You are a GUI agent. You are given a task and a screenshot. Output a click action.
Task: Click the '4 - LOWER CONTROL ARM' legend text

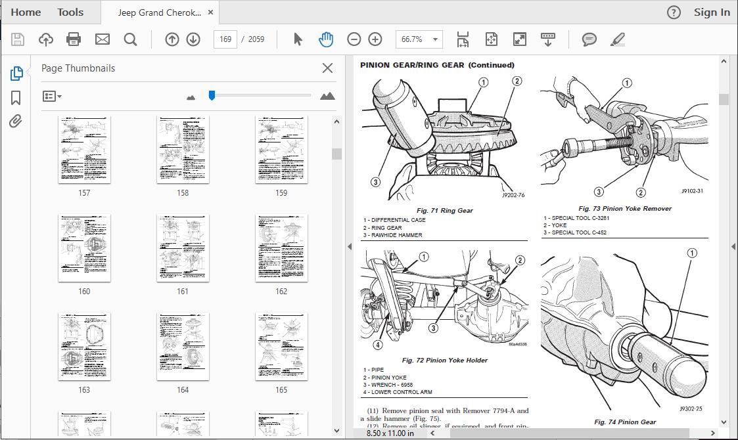397,391
